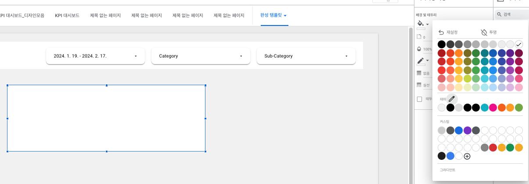Click the 배경 및 테두리 section header

tap(426, 15)
